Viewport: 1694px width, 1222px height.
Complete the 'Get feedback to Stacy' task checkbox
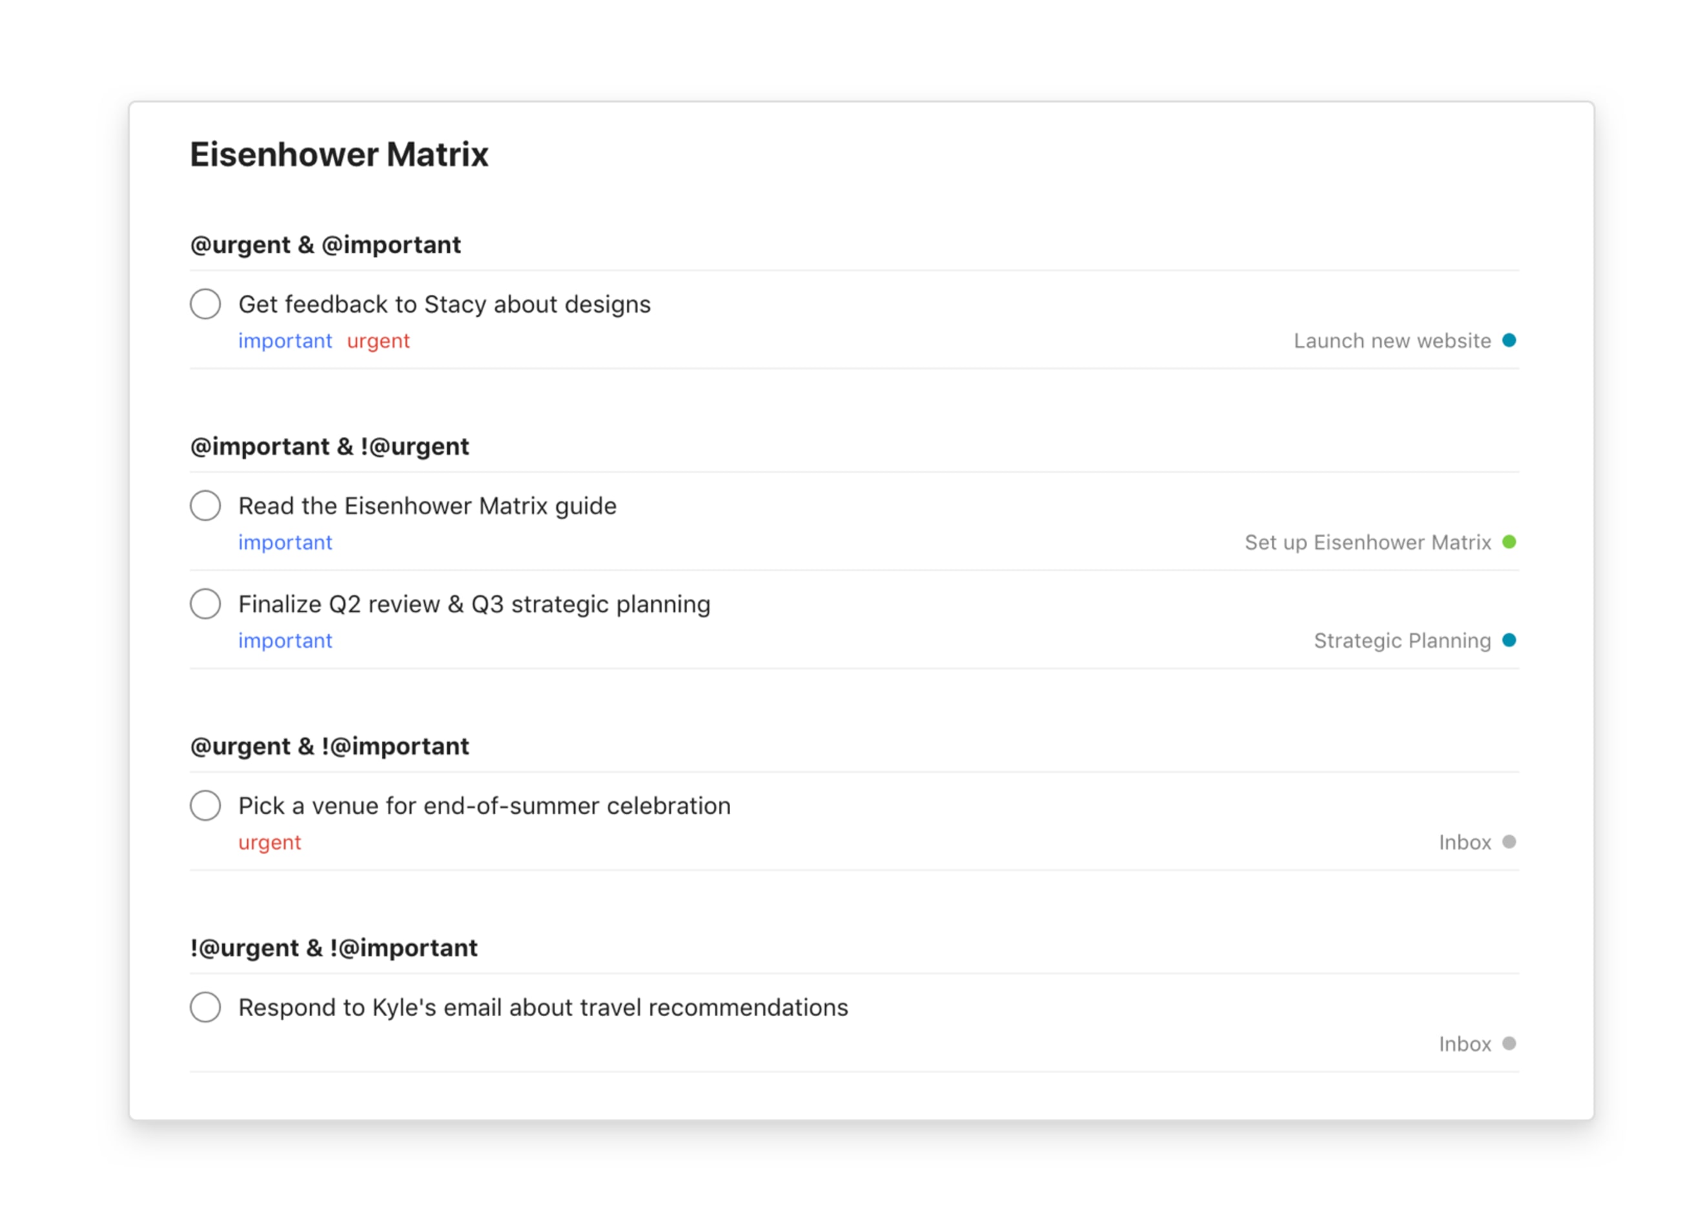pyautogui.click(x=205, y=304)
